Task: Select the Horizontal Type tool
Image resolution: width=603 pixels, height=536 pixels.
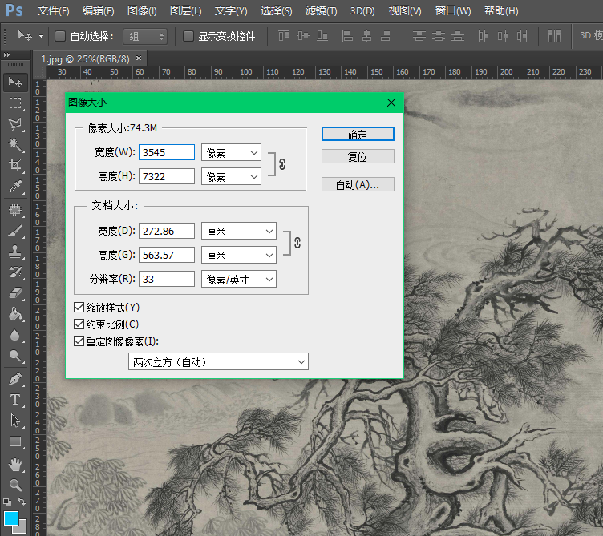Action: pos(15,400)
